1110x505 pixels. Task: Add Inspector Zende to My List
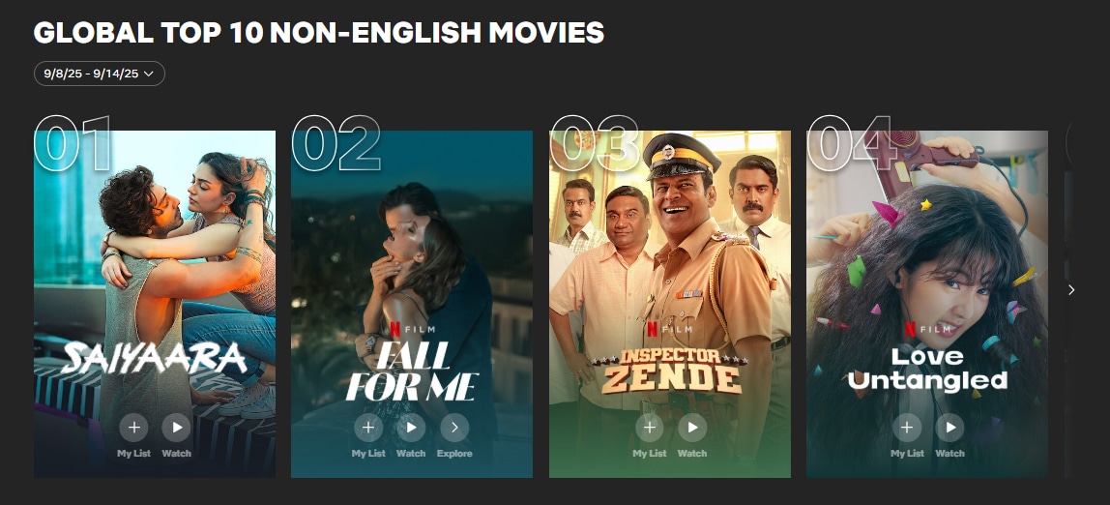(649, 427)
